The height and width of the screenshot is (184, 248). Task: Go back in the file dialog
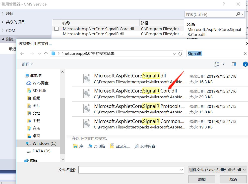coord(22,54)
